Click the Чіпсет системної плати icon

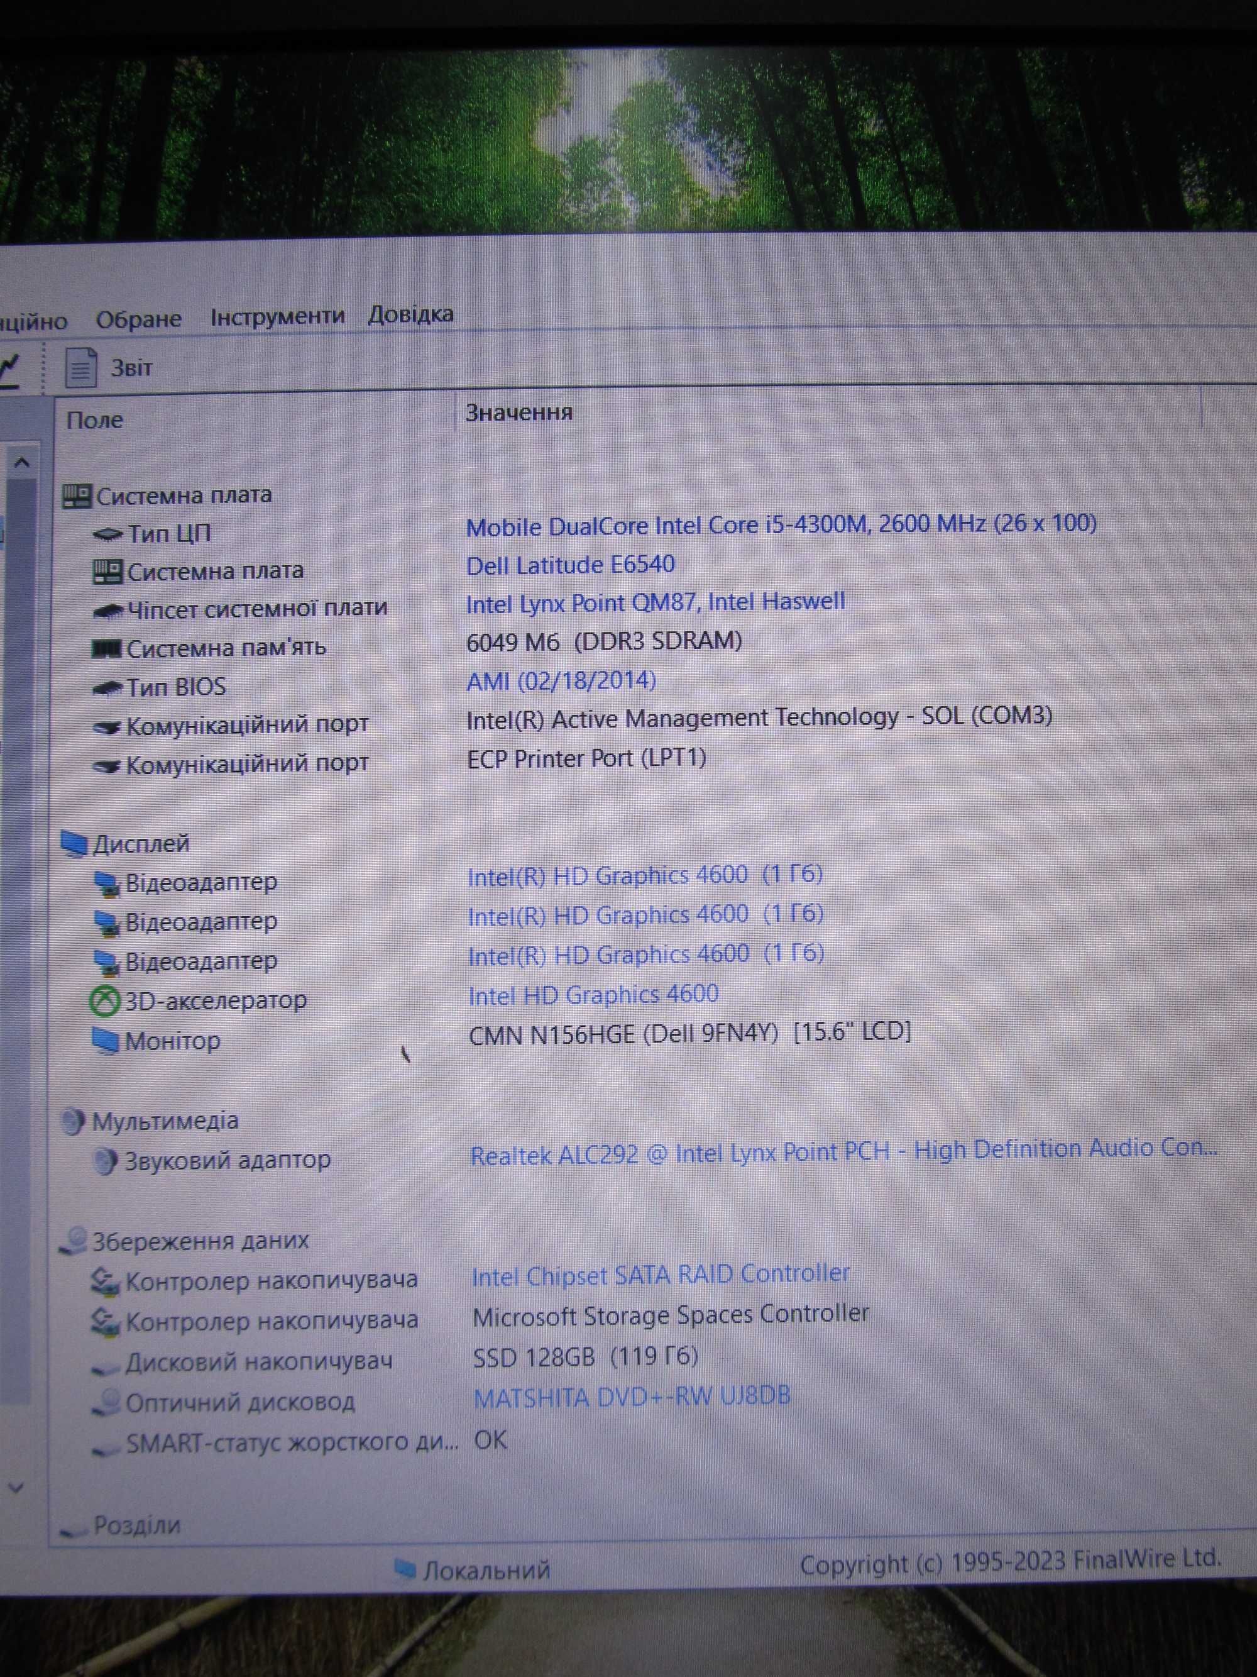click(107, 611)
